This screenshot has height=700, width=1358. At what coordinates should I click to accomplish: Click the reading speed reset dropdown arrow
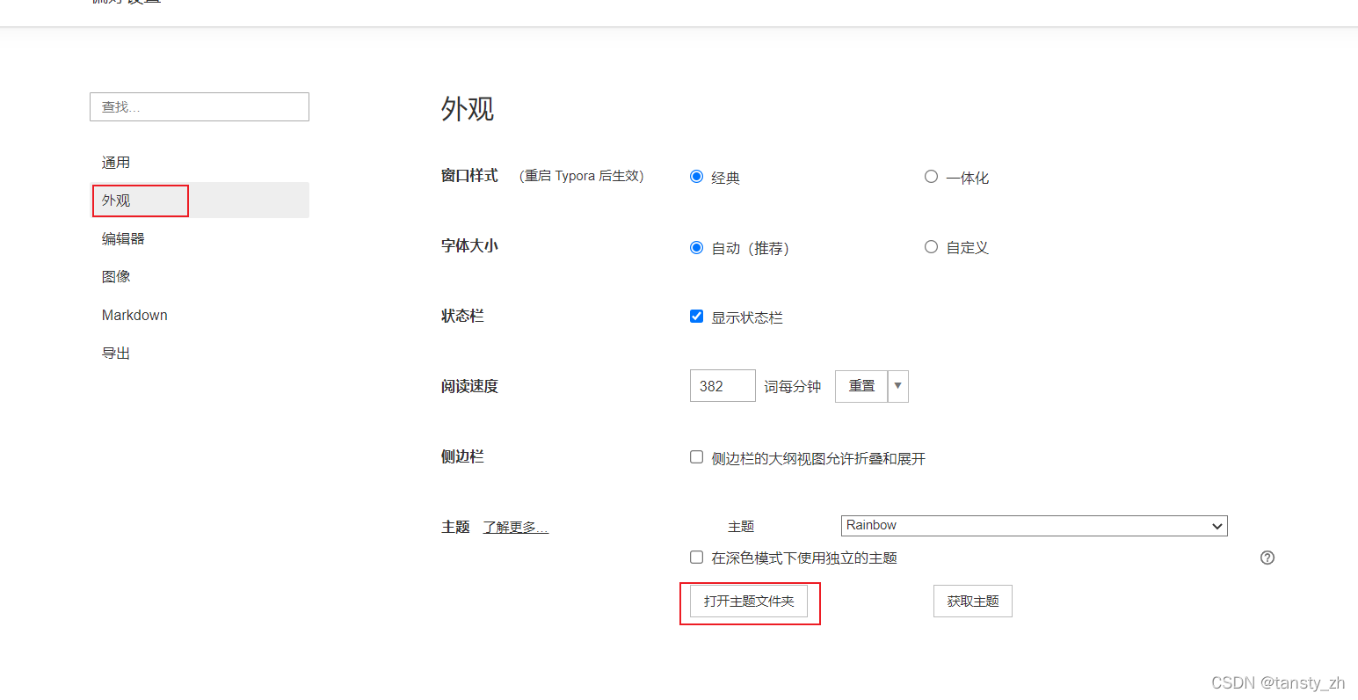coord(897,385)
